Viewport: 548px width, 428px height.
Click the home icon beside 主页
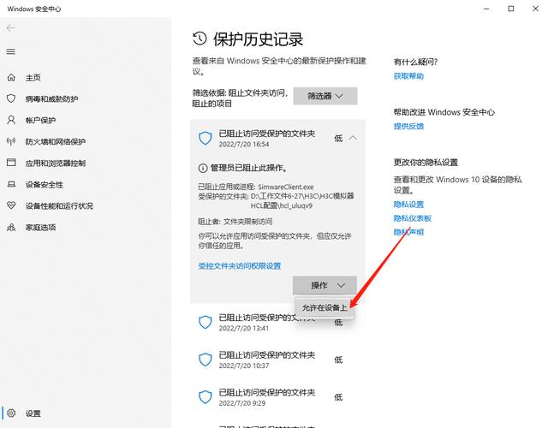pos(11,78)
